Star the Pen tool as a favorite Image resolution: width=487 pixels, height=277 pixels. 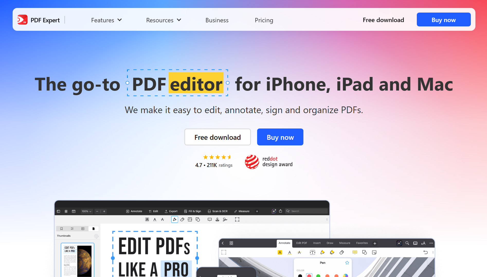347,263
